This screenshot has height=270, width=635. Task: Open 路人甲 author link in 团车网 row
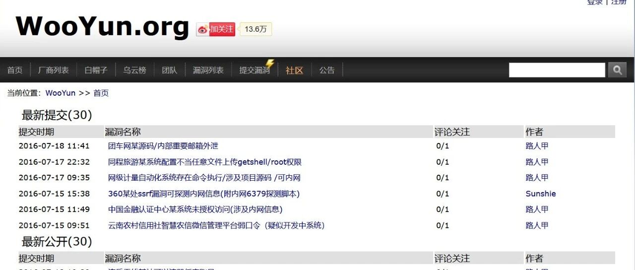537,146
